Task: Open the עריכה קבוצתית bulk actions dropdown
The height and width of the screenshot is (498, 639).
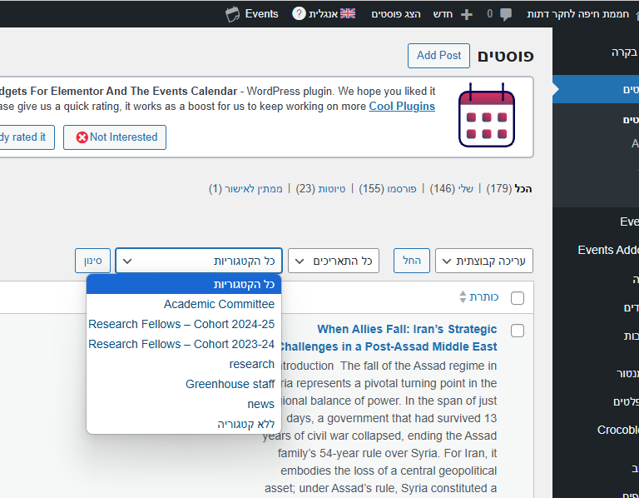Action: [484, 261]
